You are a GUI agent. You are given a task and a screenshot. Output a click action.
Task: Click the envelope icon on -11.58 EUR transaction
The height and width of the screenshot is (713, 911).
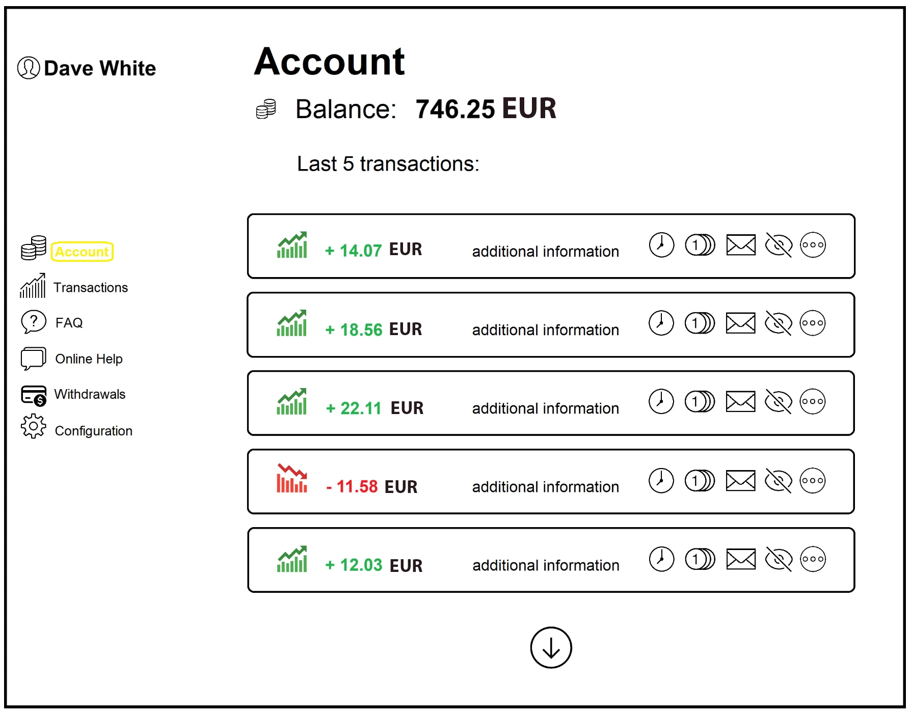pyautogui.click(x=740, y=481)
